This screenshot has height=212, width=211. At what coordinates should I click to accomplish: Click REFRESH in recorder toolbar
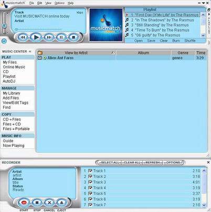[152, 163]
